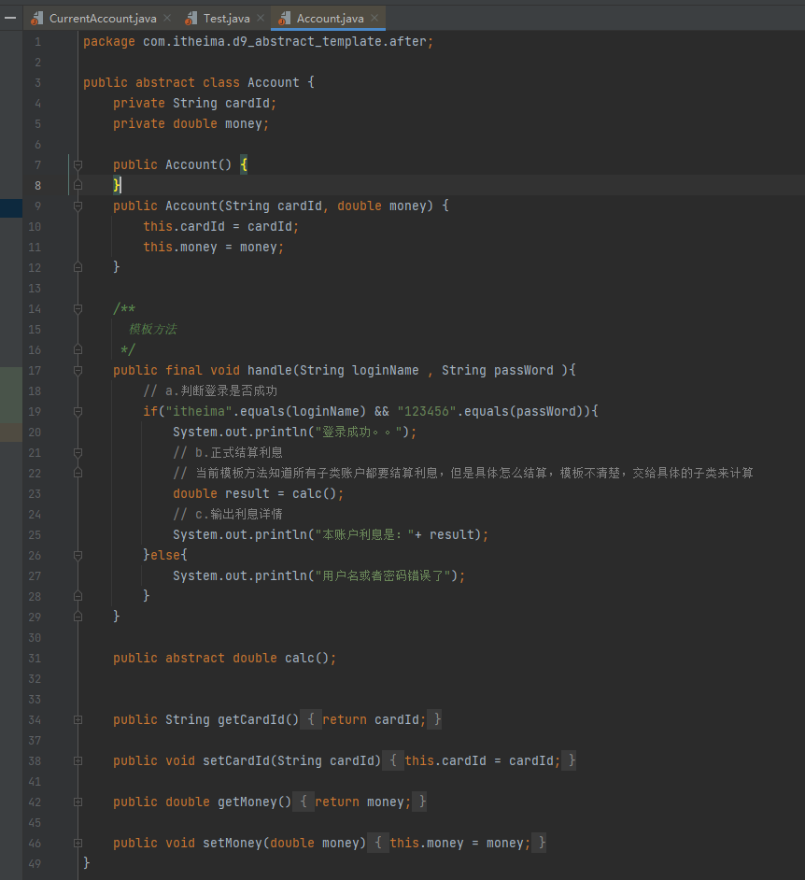This screenshot has height=880, width=805.
Task: Click the '}else{' keyword line
Action: tap(165, 555)
